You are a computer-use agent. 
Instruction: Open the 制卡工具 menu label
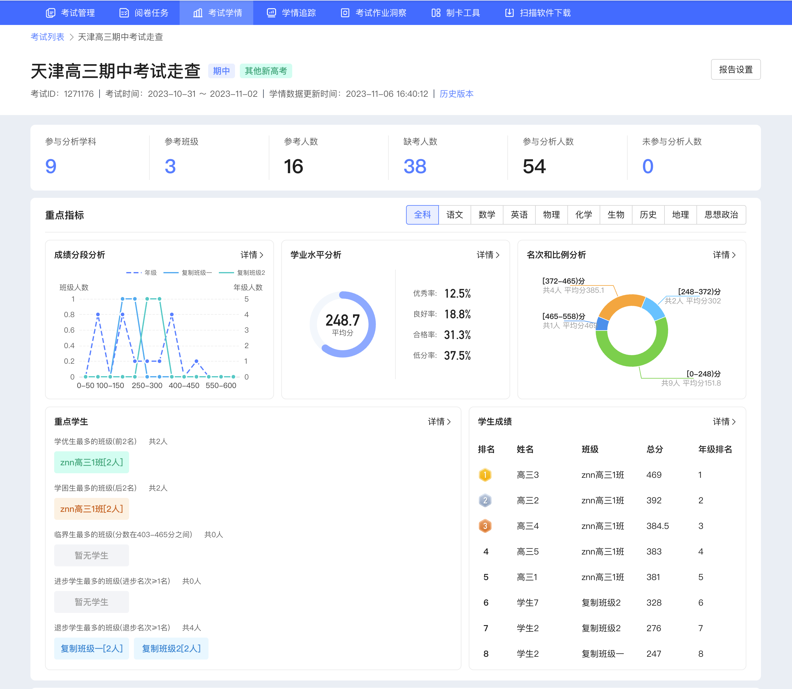(463, 13)
